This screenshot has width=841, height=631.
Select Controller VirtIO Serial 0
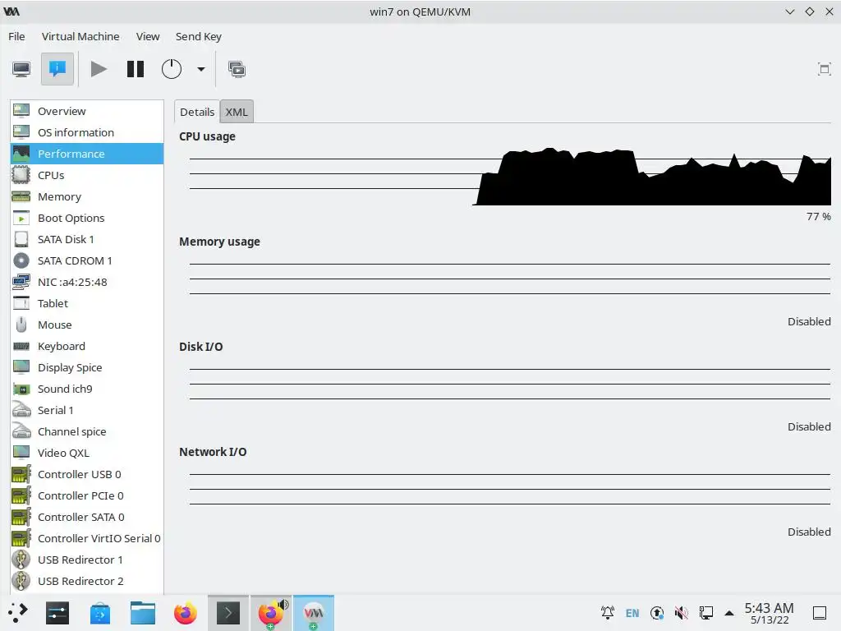(87, 539)
